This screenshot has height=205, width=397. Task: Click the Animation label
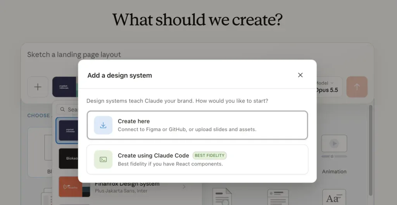(334, 171)
